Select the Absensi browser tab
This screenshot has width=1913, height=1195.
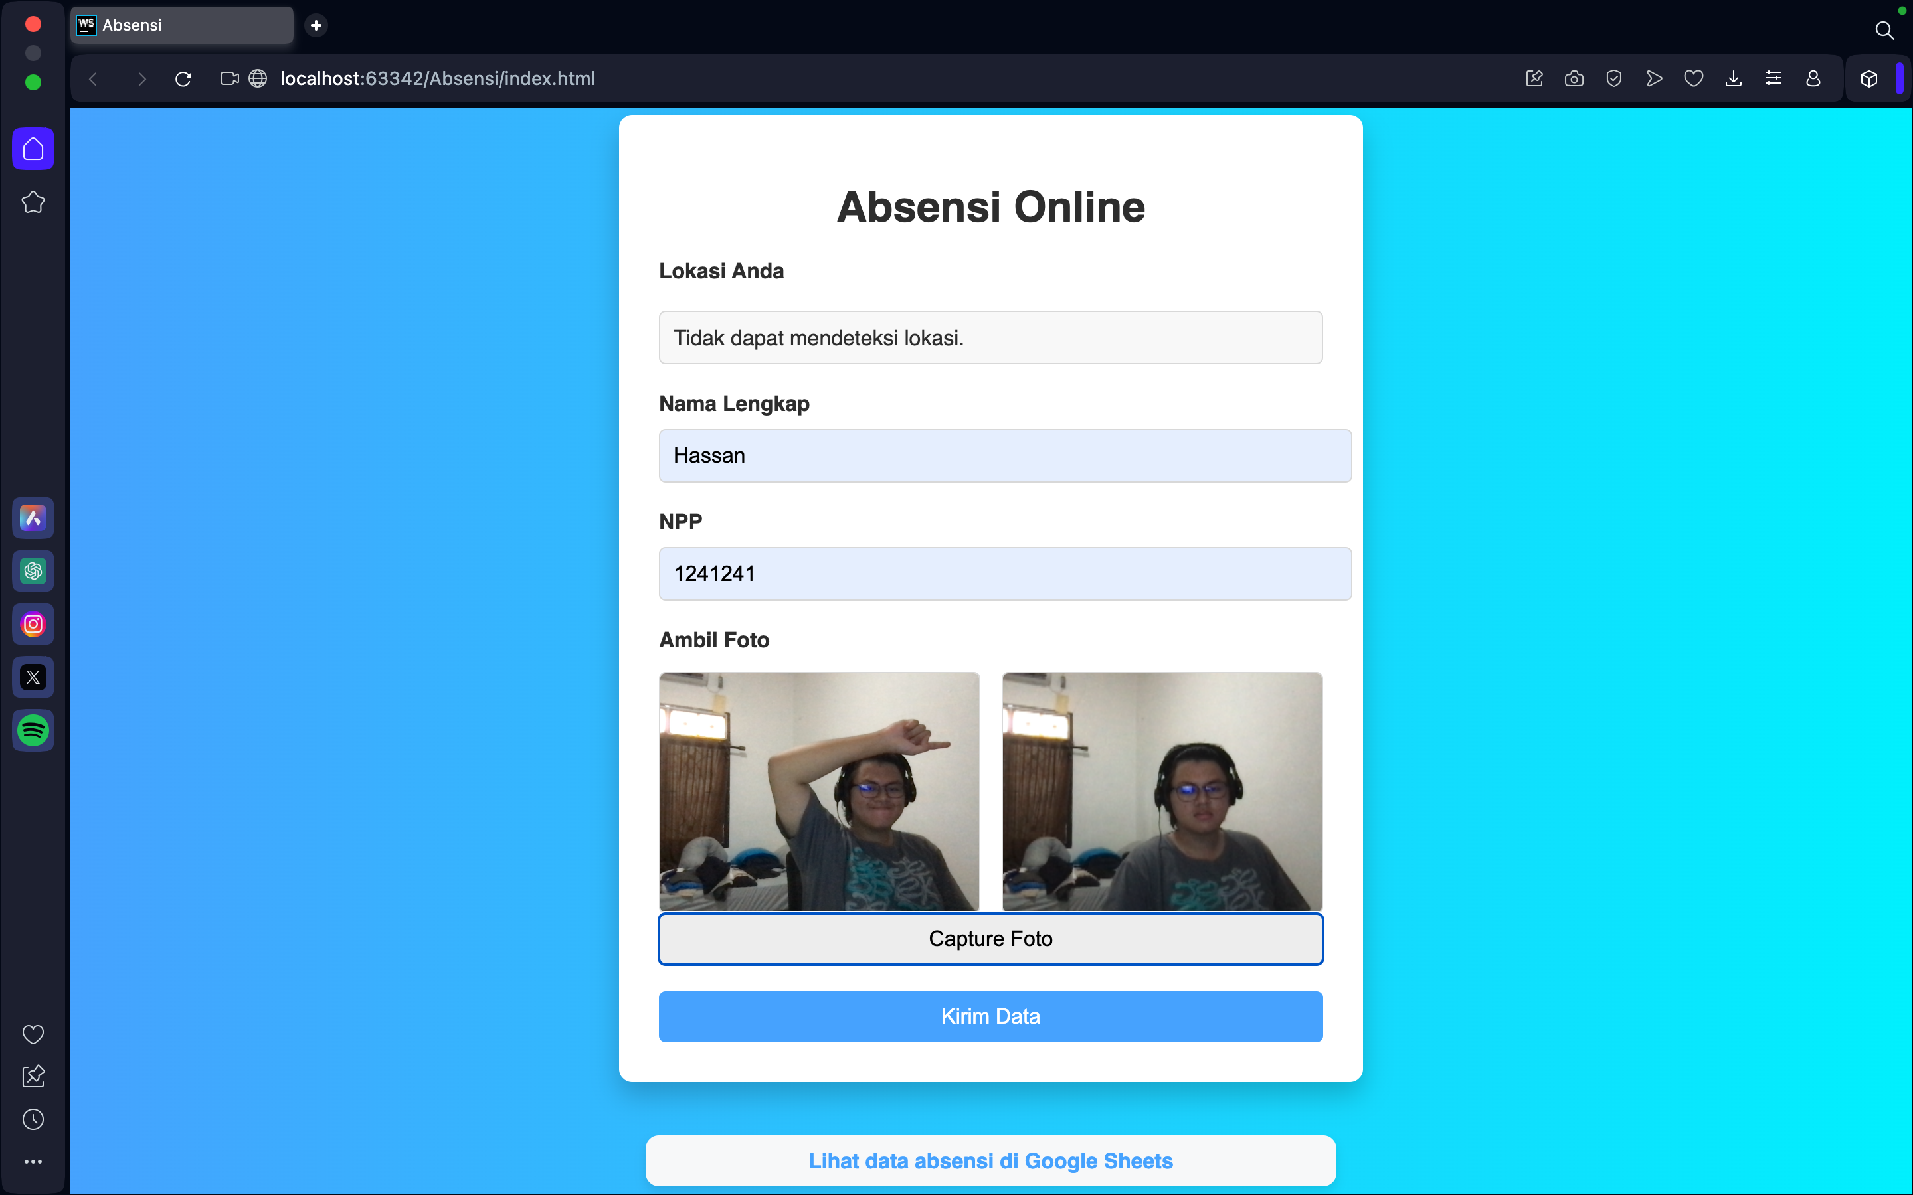pos(182,25)
